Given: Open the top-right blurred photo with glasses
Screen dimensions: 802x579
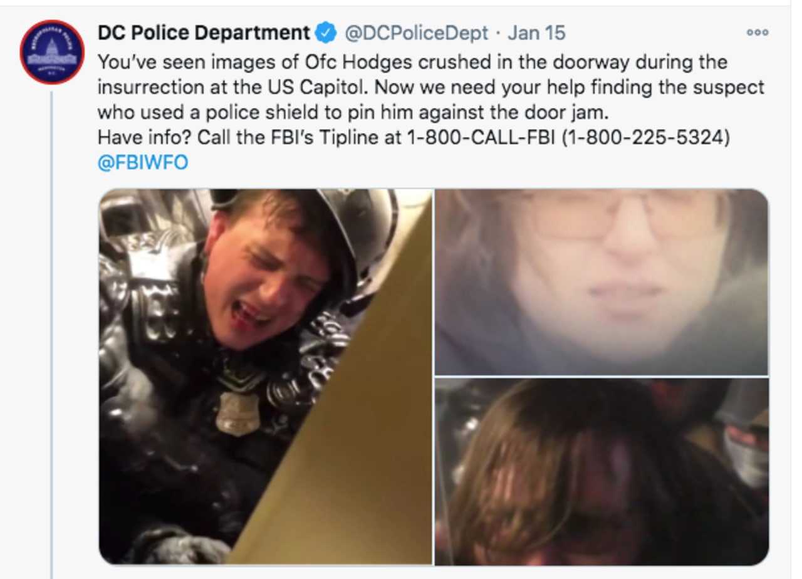Looking at the screenshot, I should (x=601, y=281).
